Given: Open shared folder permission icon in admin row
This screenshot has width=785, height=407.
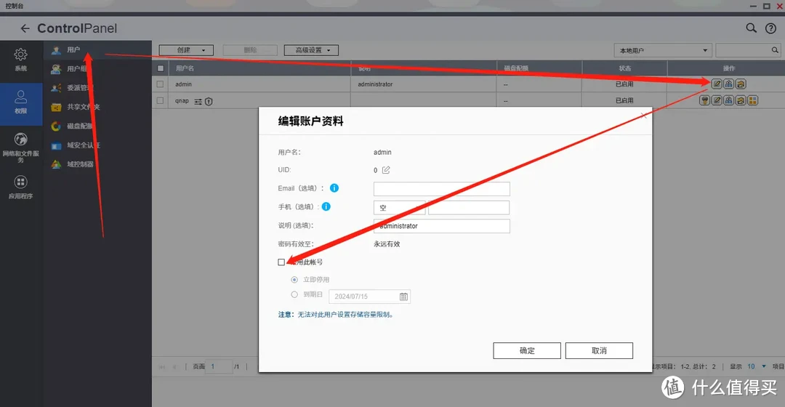Looking at the screenshot, I should 741,84.
